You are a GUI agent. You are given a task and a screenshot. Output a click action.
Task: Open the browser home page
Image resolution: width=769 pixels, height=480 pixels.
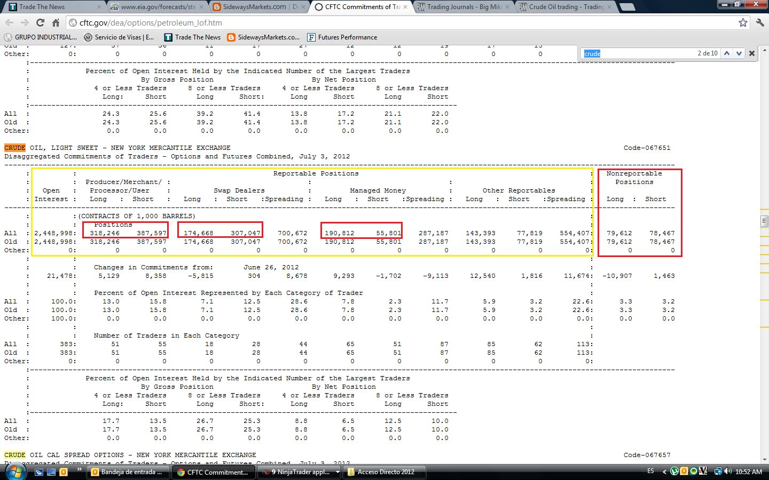click(56, 23)
